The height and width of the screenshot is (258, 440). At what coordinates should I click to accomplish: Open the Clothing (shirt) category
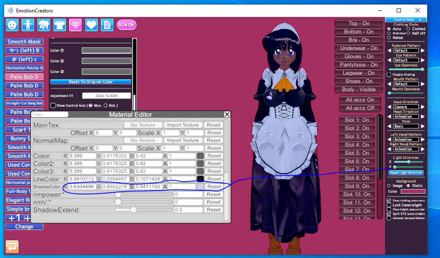[x=59, y=25]
